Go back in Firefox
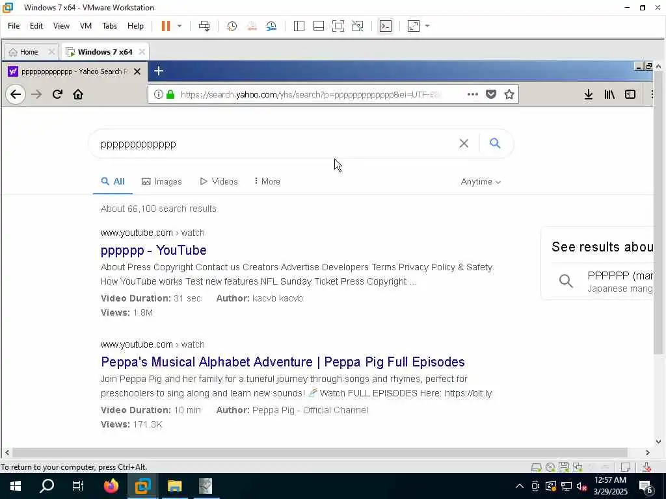 (x=16, y=94)
